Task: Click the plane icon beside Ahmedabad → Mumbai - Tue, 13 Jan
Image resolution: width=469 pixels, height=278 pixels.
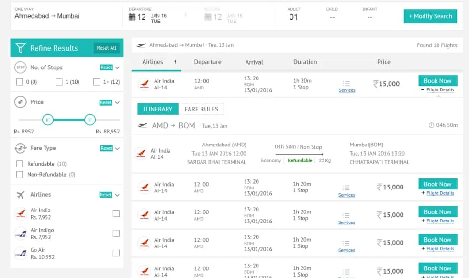Action: point(141,45)
